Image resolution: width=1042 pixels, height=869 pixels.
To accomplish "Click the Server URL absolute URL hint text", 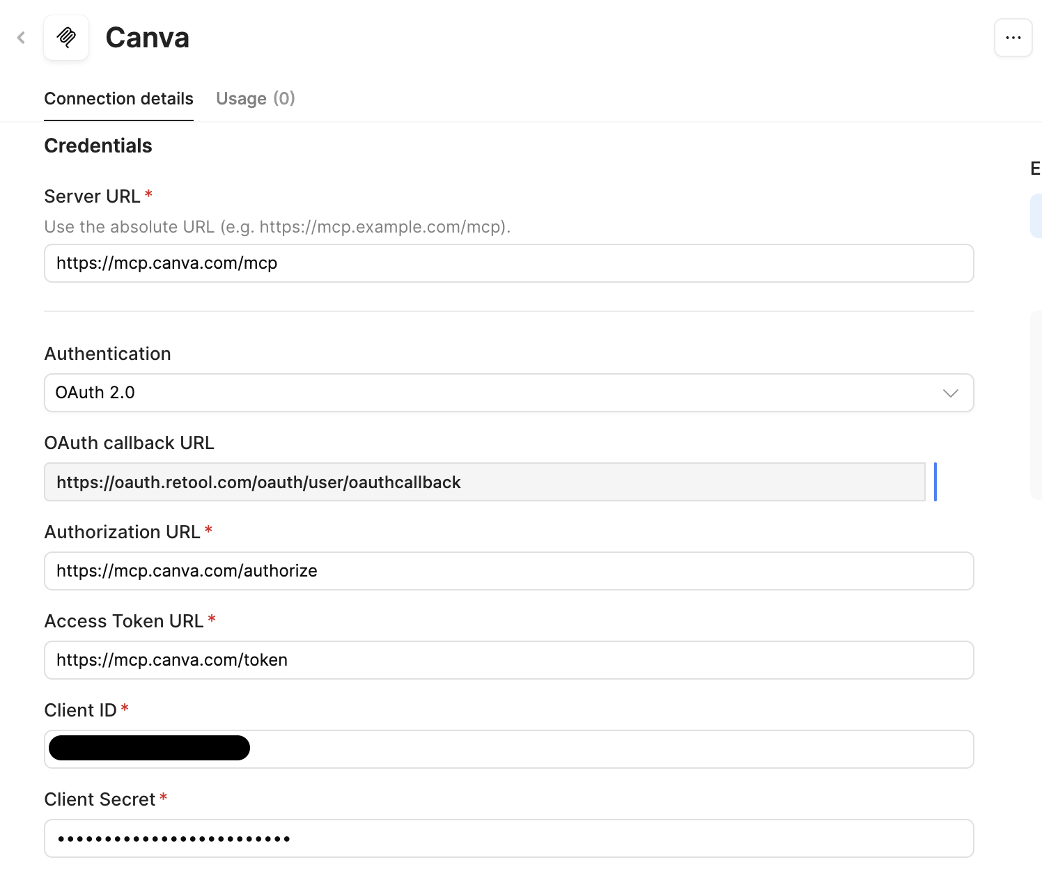I will click(277, 227).
